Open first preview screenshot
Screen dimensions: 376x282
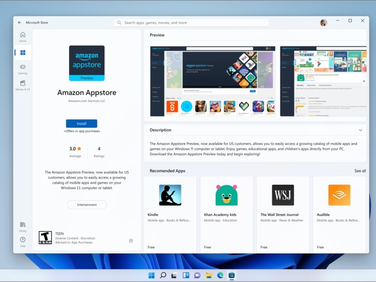click(213, 81)
